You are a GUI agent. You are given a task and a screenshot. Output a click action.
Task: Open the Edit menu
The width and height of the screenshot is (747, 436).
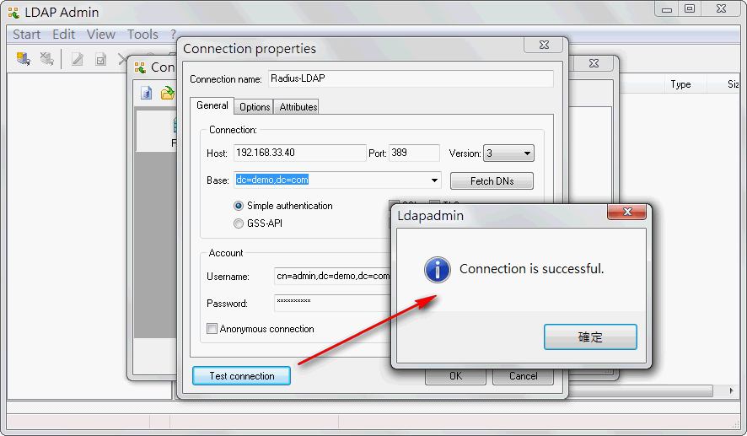click(x=64, y=35)
